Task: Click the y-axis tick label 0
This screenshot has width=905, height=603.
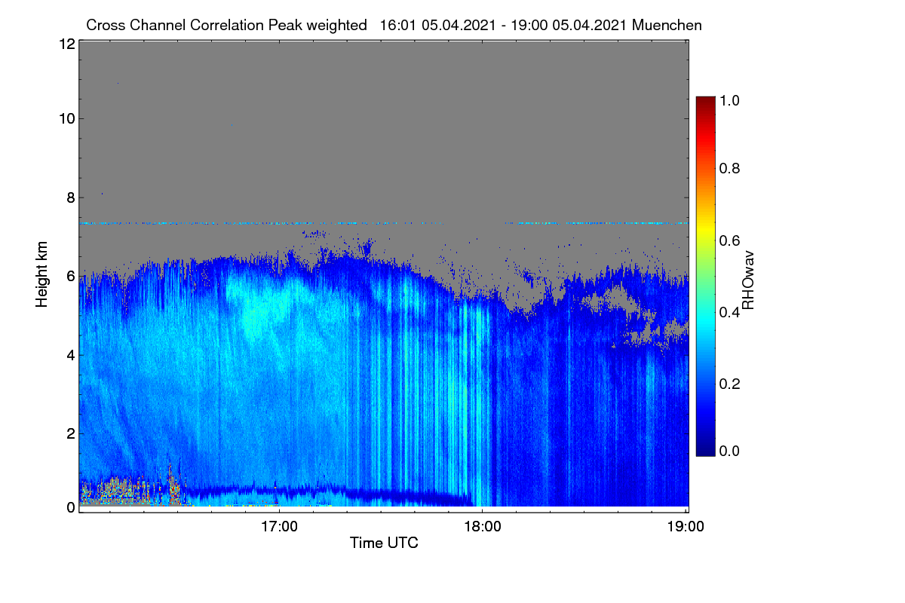Action: click(x=70, y=507)
